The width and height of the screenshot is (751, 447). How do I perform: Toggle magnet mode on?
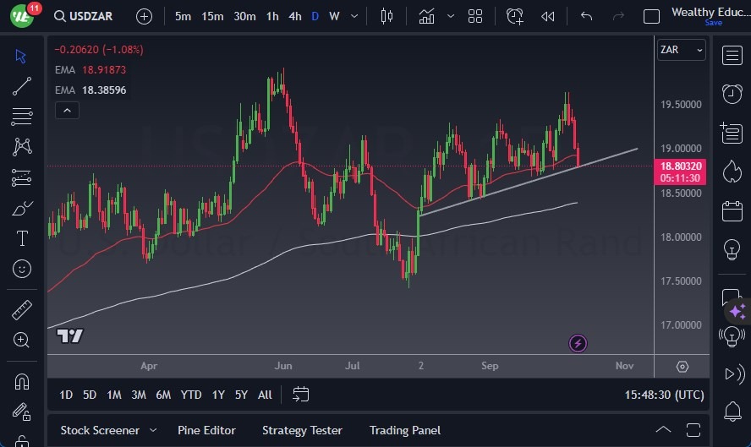[x=22, y=381]
